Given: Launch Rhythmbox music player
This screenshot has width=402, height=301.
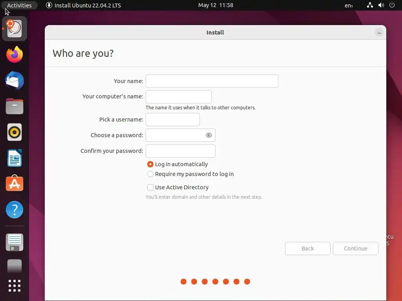Looking at the screenshot, I should click(15, 132).
